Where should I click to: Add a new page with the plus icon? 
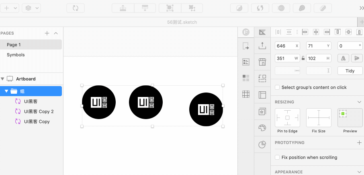pyautogui.click(x=47, y=33)
